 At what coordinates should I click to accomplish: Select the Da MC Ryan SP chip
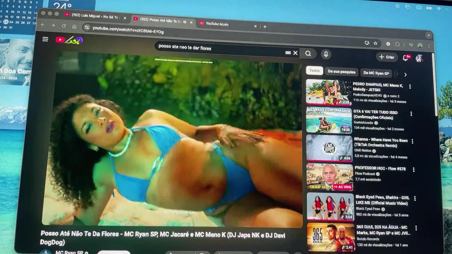pos(376,73)
